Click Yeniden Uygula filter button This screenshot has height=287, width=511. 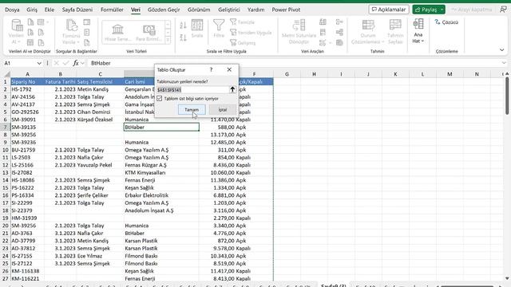(x=251, y=33)
